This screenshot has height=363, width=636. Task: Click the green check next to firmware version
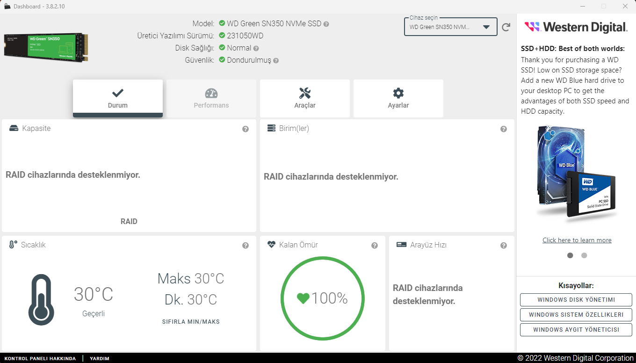[222, 36]
